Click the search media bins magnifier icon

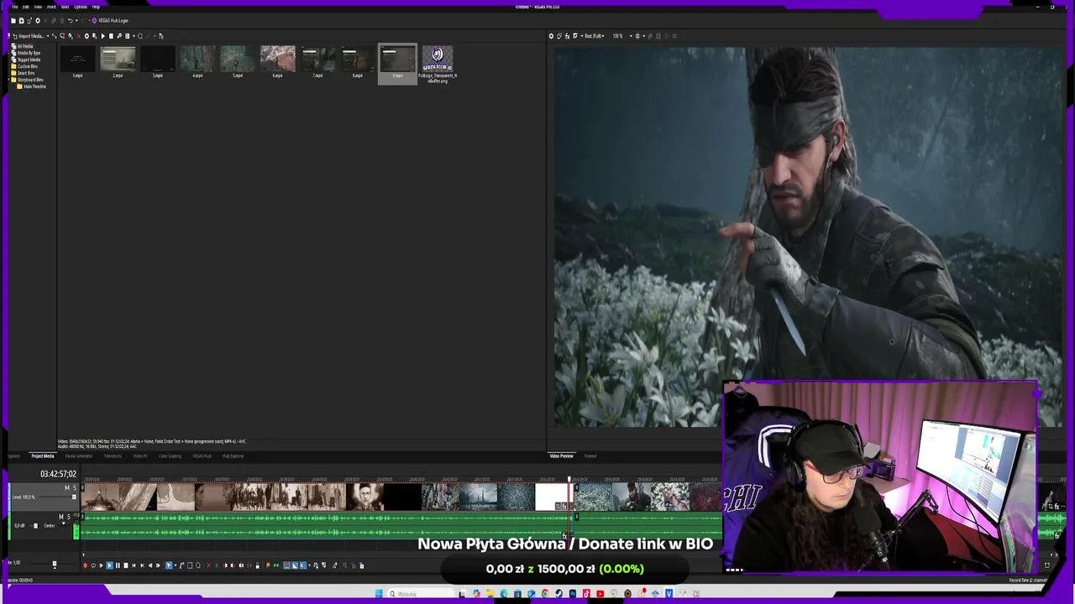(140, 36)
